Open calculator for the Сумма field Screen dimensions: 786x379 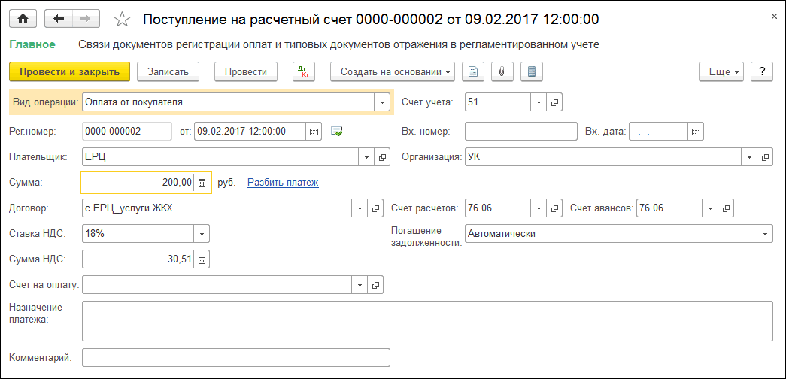pyautogui.click(x=202, y=183)
